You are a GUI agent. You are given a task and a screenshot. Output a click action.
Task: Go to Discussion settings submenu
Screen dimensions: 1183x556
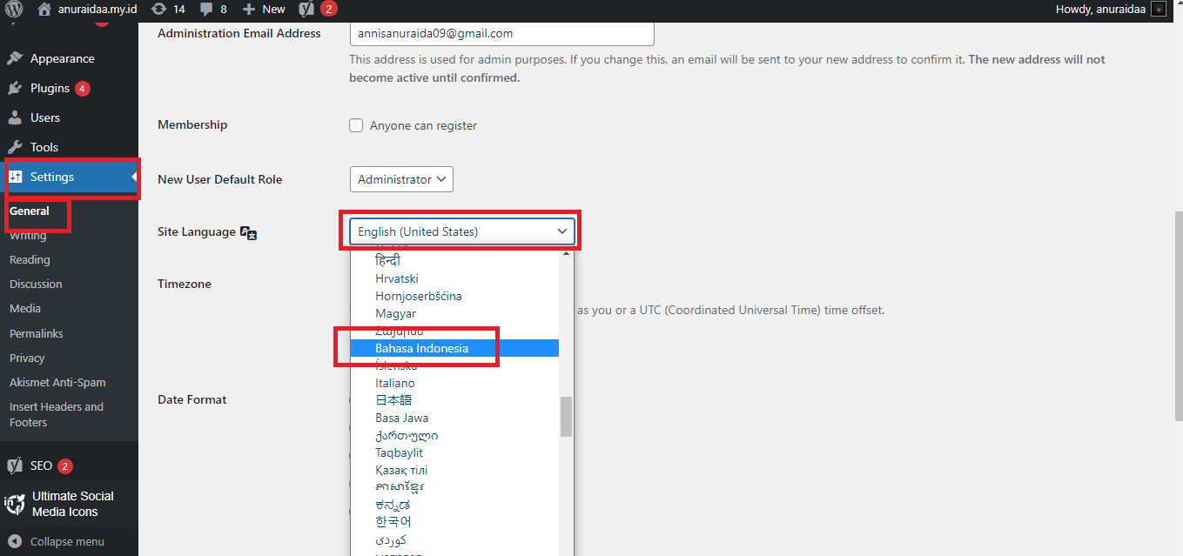click(36, 284)
